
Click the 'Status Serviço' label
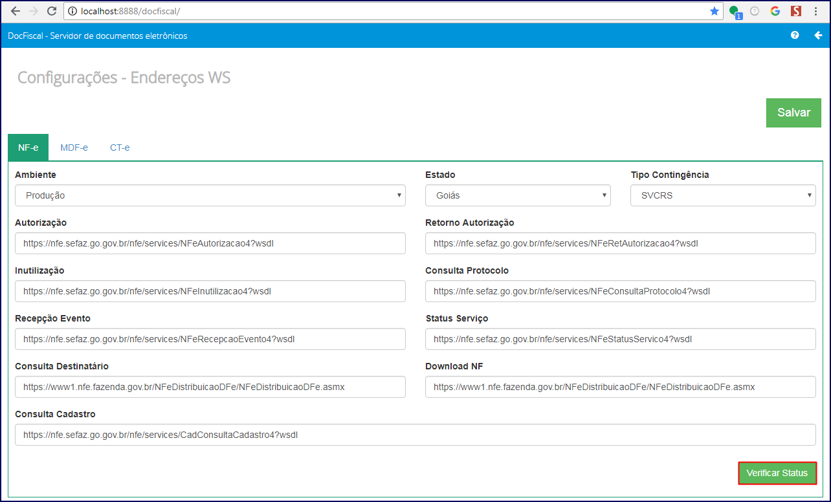tap(457, 318)
